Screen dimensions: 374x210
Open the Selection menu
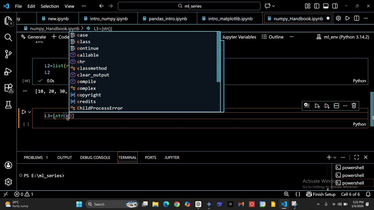pyautogui.click(x=50, y=6)
